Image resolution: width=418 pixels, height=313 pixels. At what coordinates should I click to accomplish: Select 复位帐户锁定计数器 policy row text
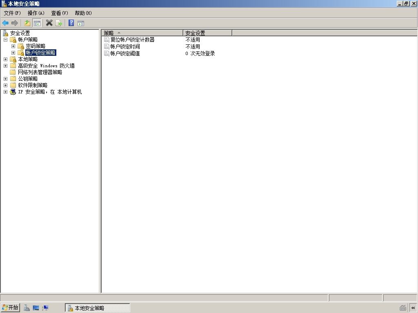(x=133, y=40)
